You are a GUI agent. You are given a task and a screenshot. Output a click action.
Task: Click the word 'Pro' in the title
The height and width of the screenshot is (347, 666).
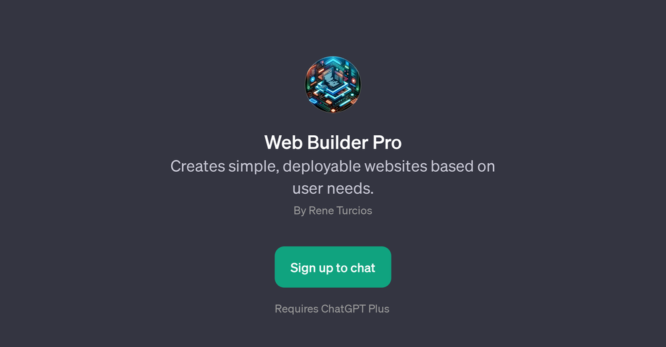pos(388,143)
